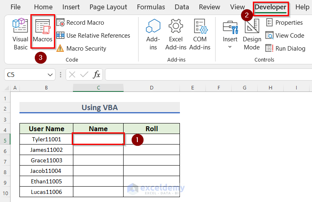Select column A header
Screen dimensions: 312x202
pos(15,88)
